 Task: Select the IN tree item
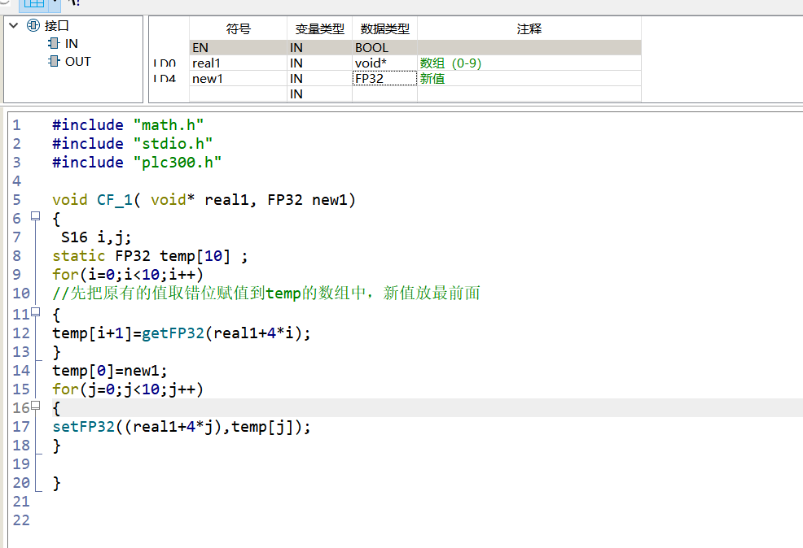point(71,43)
